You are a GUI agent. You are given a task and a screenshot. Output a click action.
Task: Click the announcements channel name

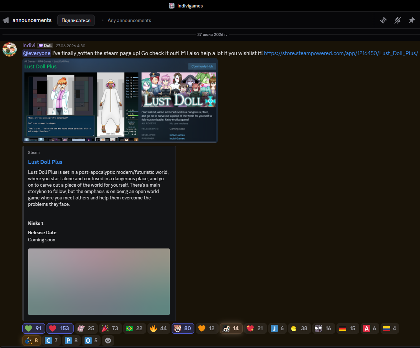point(32,20)
